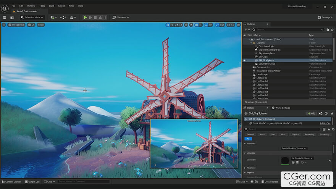
Task: Maximize or restore viewport layout icon
Action: [239, 25]
